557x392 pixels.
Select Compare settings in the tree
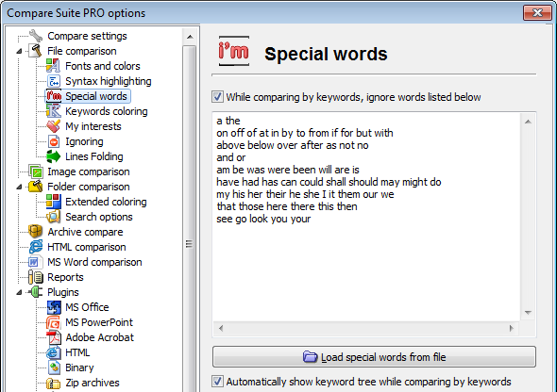click(87, 36)
